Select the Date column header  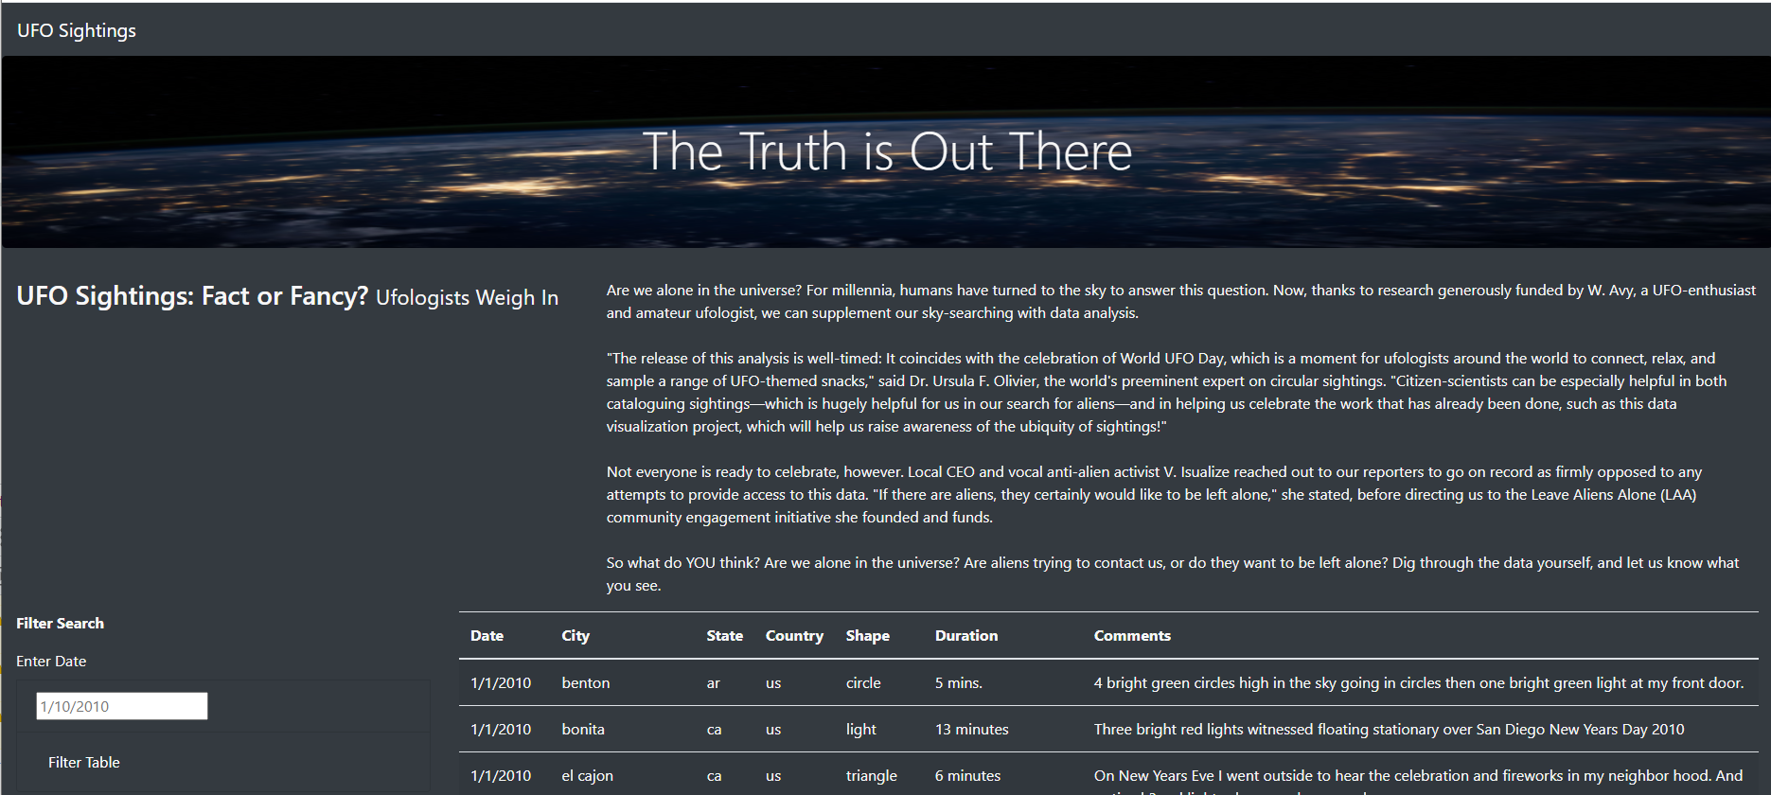(487, 636)
